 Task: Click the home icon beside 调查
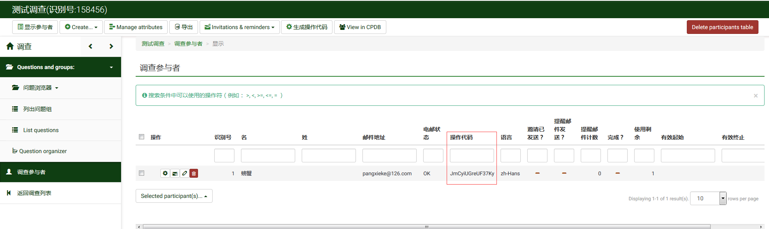(x=10, y=46)
